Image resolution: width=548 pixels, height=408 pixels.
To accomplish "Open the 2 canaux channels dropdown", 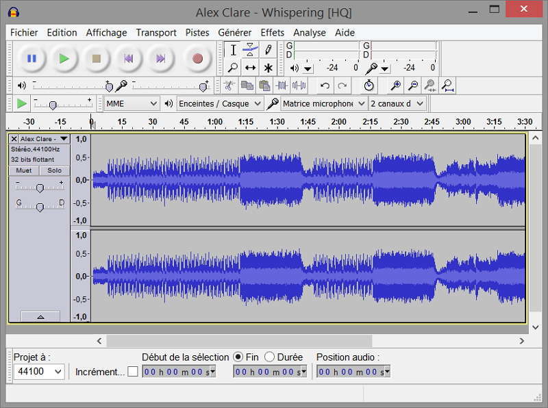I will (397, 104).
